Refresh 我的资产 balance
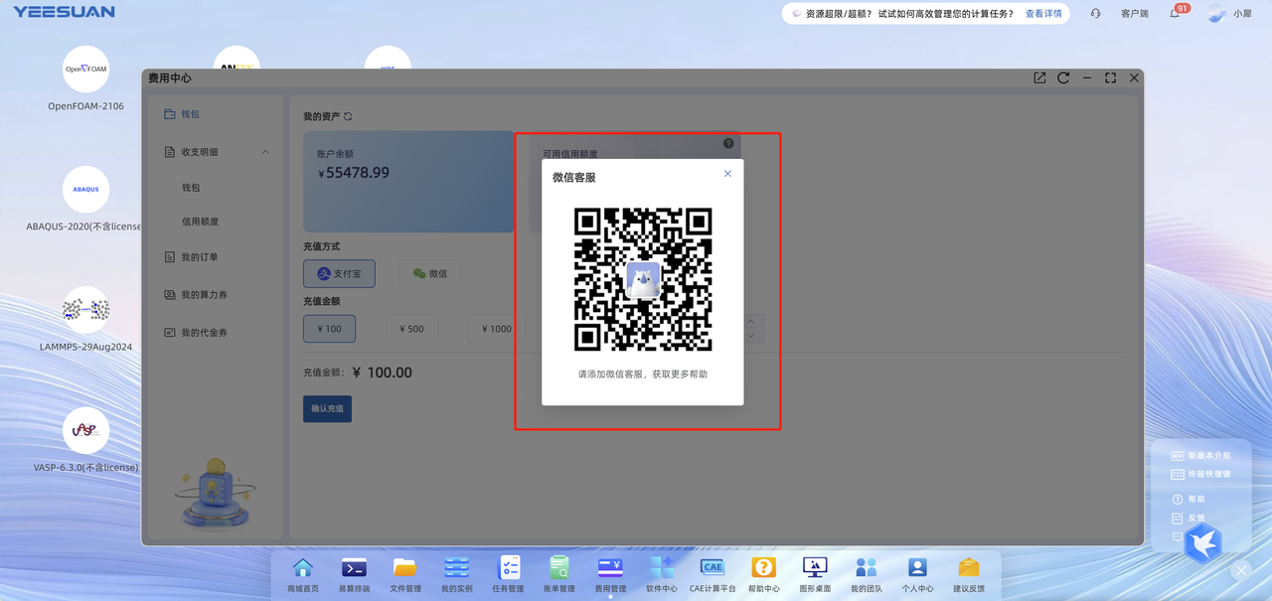The height and width of the screenshot is (601, 1272). [348, 116]
